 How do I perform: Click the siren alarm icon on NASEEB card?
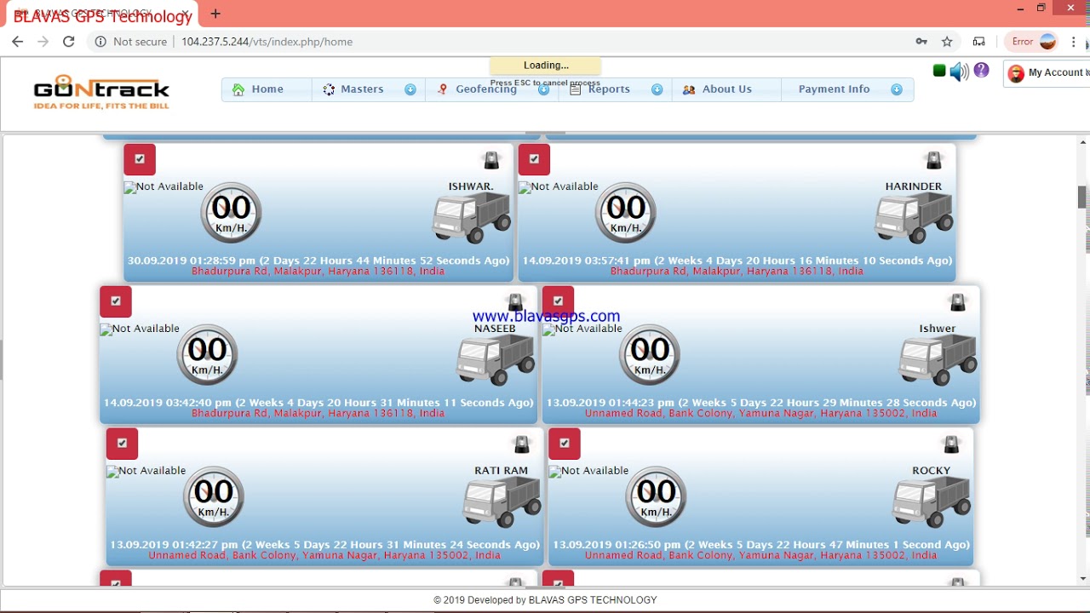coord(515,302)
